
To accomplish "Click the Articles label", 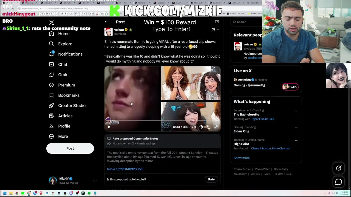I will click(65, 116).
